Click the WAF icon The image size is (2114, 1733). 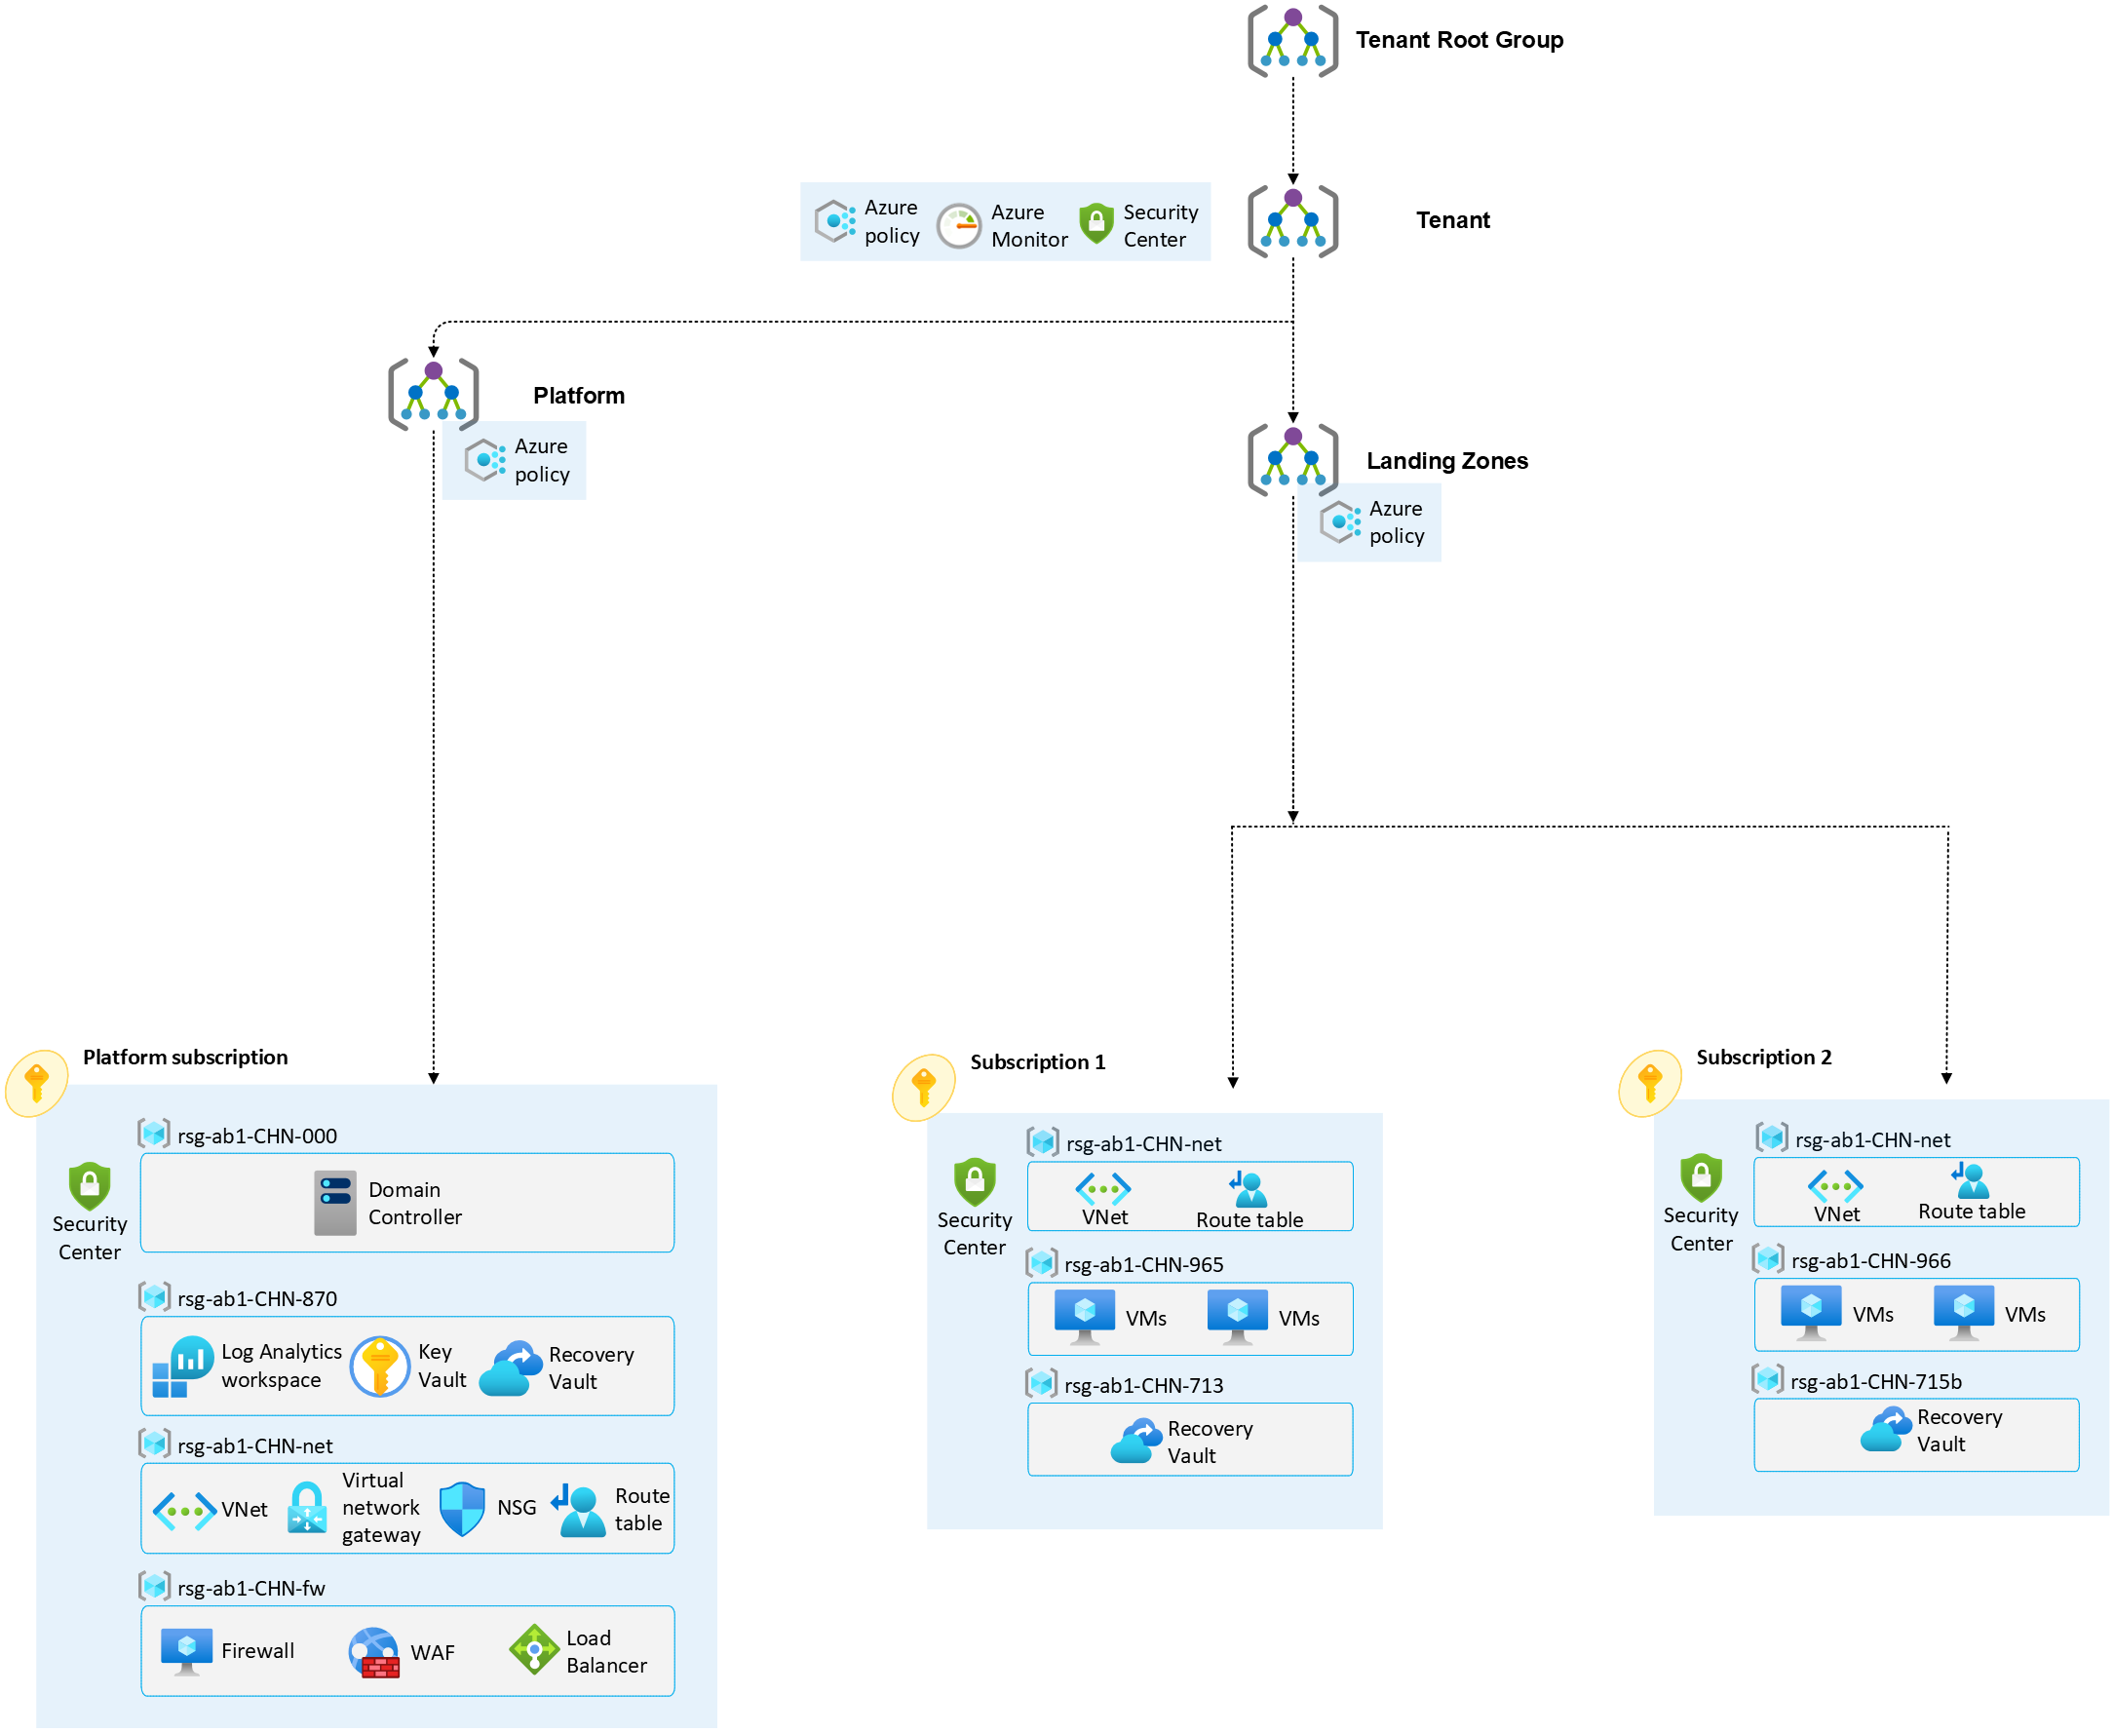pyautogui.click(x=373, y=1652)
